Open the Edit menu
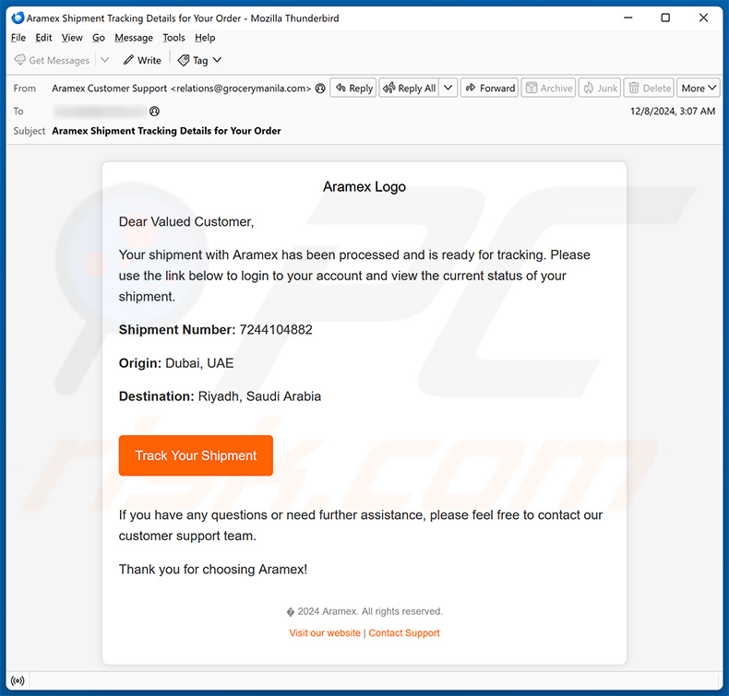This screenshot has height=696, width=729. pos(43,38)
